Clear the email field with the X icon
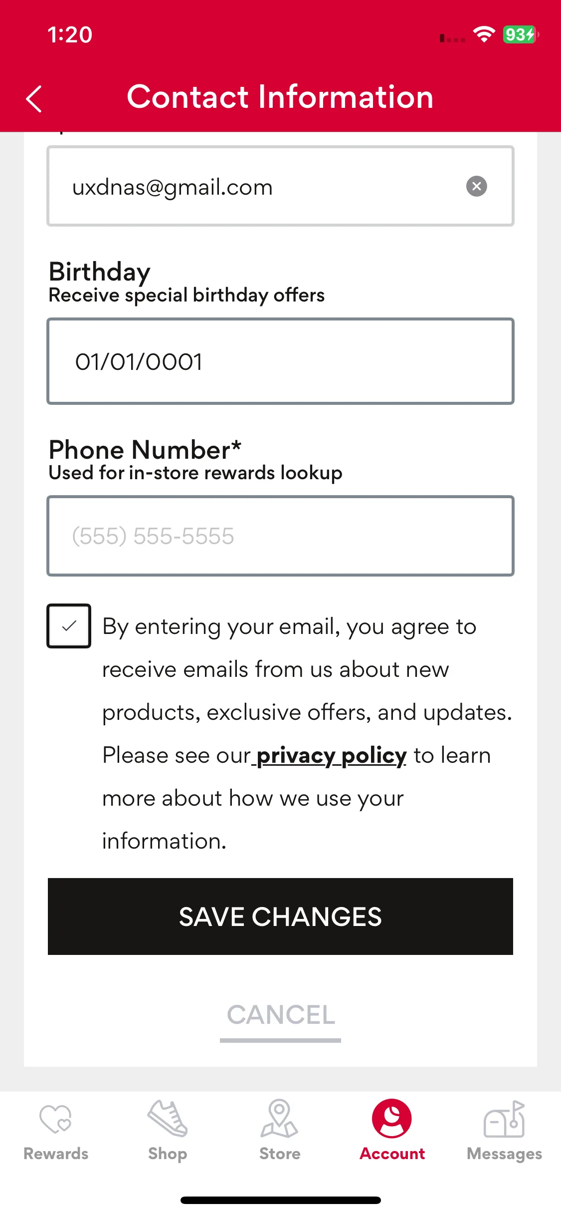The height and width of the screenshot is (1216, 561). pos(476,186)
